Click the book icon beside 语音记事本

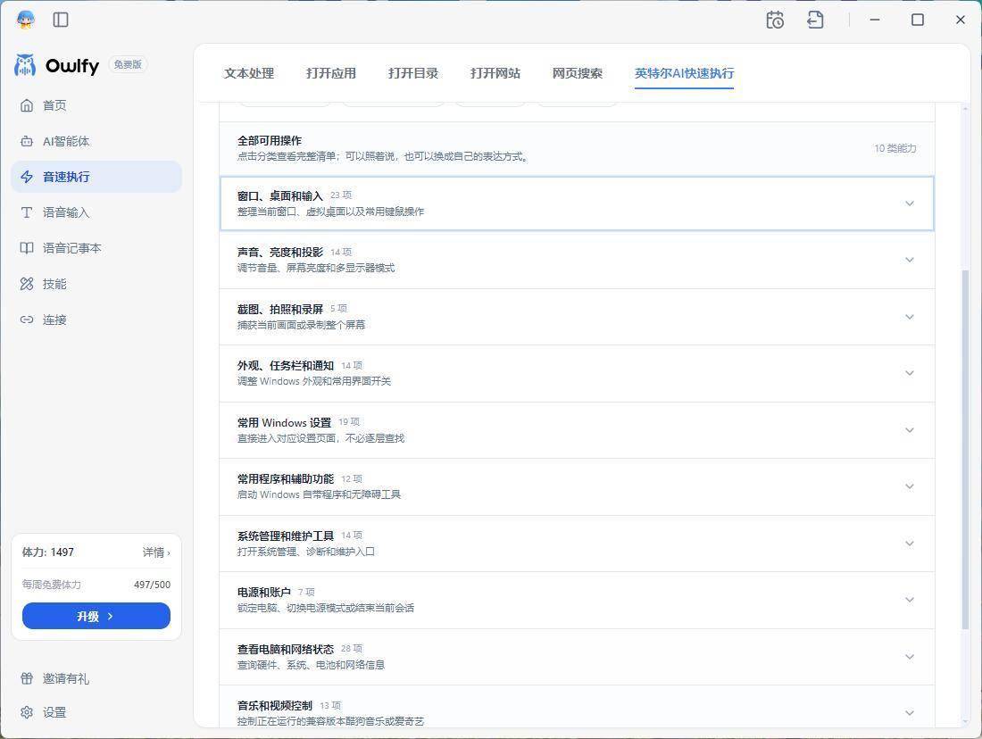(x=26, y=248)
